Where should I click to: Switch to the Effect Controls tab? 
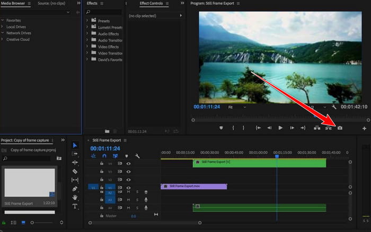click(152, 4)
